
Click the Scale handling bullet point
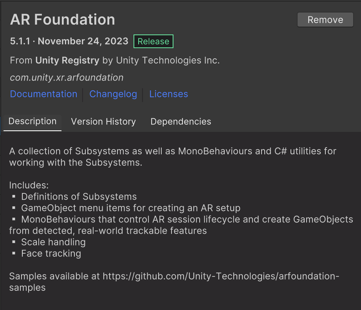(53, 242)
